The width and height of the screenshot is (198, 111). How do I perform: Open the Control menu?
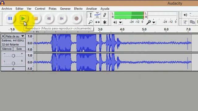40,9
